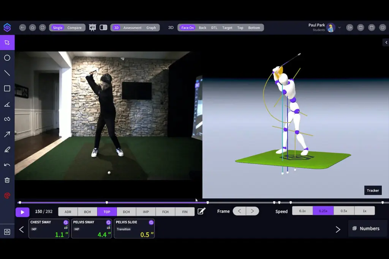Click the trash delete icon
Viewport: 389px width, 259px height.
(7, 180)
